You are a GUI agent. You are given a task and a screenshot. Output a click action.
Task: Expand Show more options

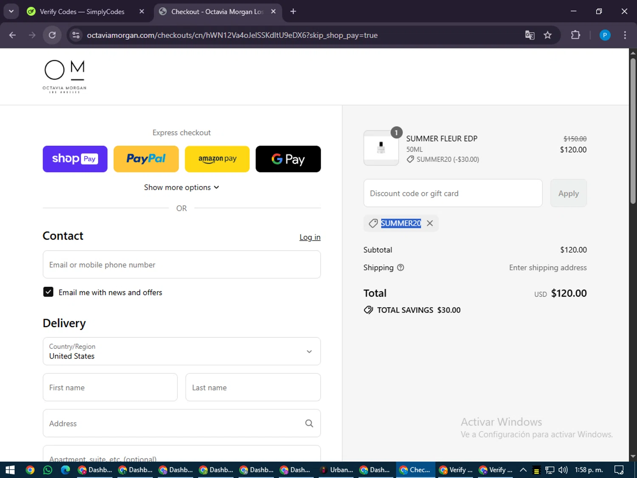[x=181, y=187]
